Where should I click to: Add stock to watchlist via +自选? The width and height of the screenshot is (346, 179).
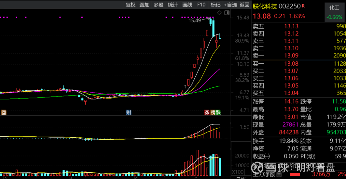click(230, 5)
